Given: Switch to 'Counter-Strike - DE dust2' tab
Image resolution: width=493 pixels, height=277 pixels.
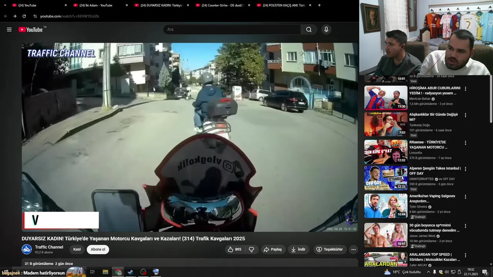Looking at the screenshot, I should click(223, 5).
